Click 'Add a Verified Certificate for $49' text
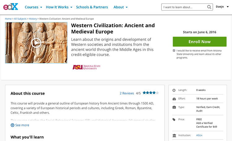Image resolution: width=232 pixels, height=141 pixels. coord(207,125)
